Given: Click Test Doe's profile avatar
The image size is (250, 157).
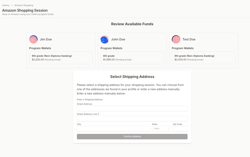Looking at the screenshot, I should [x=176, y=39].
